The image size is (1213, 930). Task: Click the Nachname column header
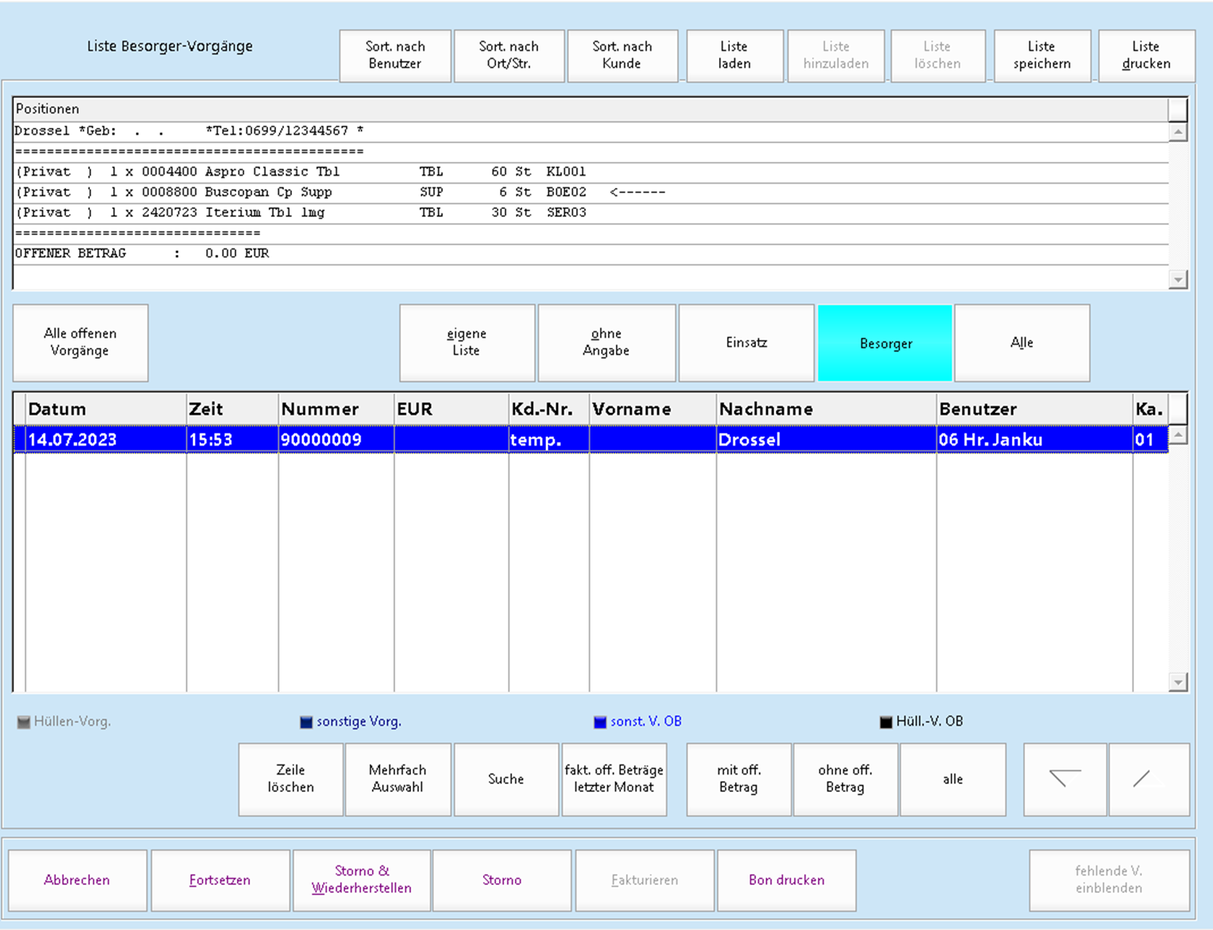click(827, 409)
